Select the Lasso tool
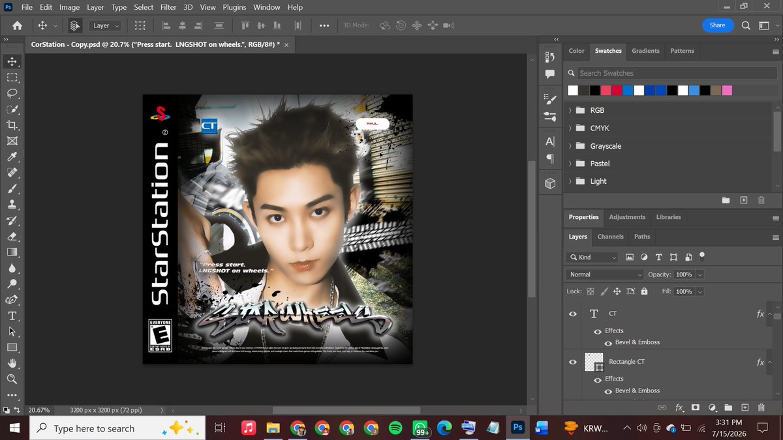 pos(12,93)
